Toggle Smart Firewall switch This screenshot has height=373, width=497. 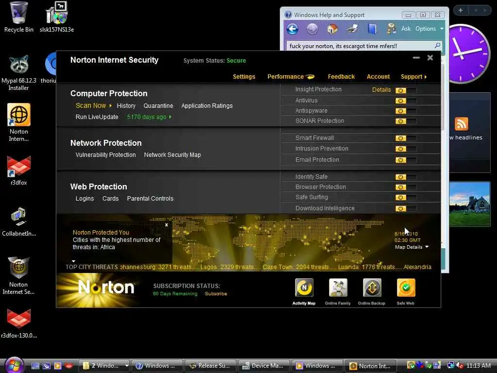[406, 138]
